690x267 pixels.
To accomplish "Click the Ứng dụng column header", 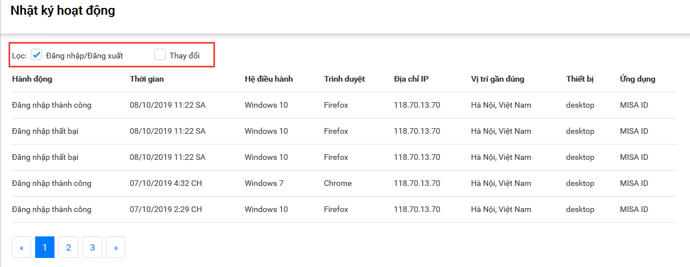I will pos(637,79).
